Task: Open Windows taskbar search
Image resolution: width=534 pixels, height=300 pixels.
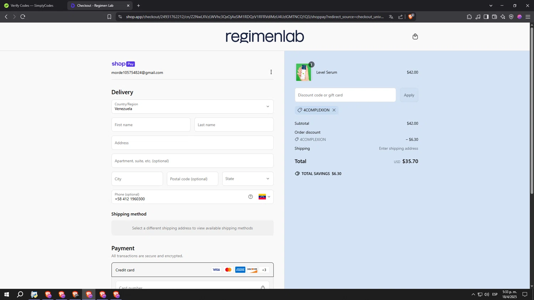Action: 20,294
